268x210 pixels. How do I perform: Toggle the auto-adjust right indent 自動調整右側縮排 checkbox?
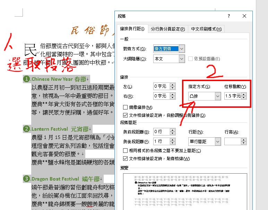[126, 115]
